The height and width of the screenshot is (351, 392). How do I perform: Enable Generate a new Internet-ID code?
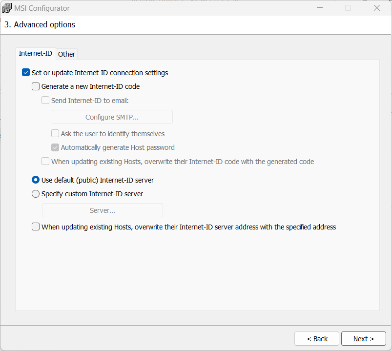[36, 87]
